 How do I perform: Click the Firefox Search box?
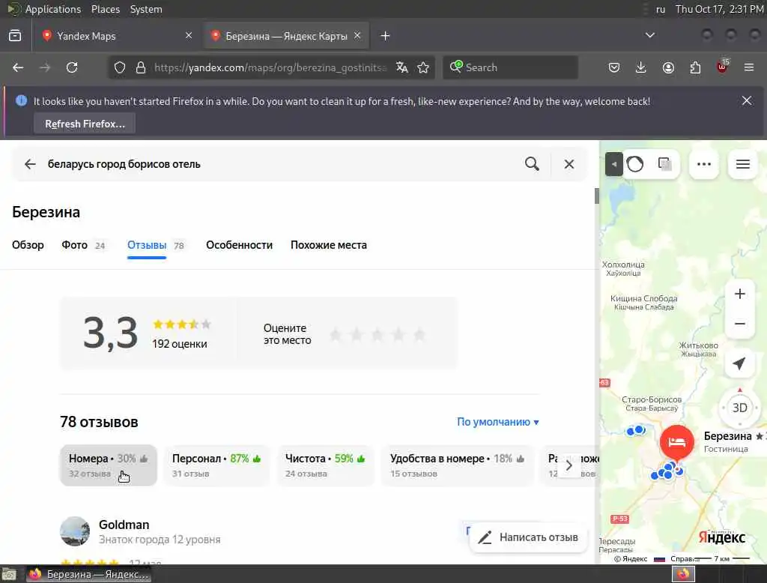510,67
